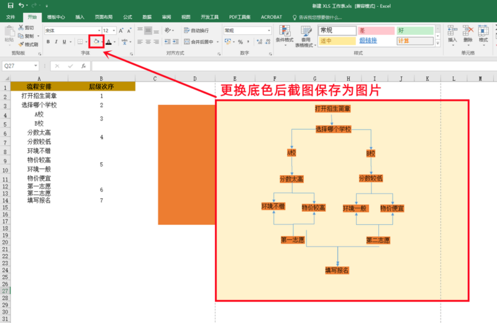Viewport: 497px width, 323px height.
Task: Expand the Merge & Center dropdown arrow
Action: pyautogui.click(x=218, y=42)
